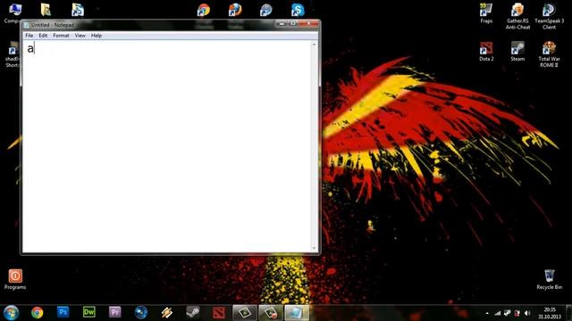Select the Skype shortcut on the desktop
This screenshot has height=321, width=572.
click(x=298, y=10)
